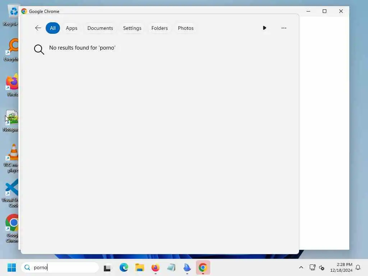
Task: Switch to the Apps filter tab
Action: 72,28
